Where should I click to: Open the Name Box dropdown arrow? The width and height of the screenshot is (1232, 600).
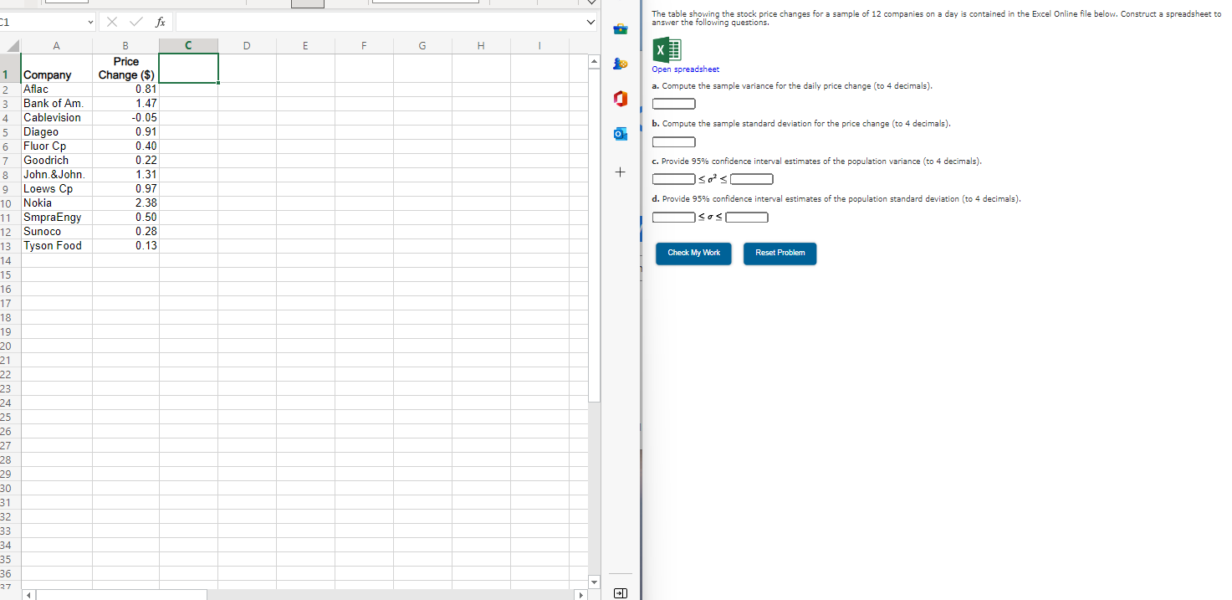point(90,23)
